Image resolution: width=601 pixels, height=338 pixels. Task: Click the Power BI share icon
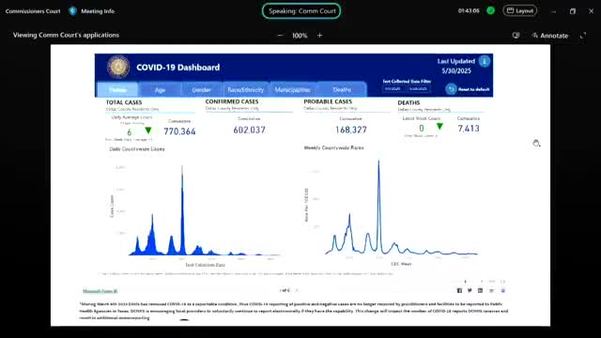click(491, 290)
